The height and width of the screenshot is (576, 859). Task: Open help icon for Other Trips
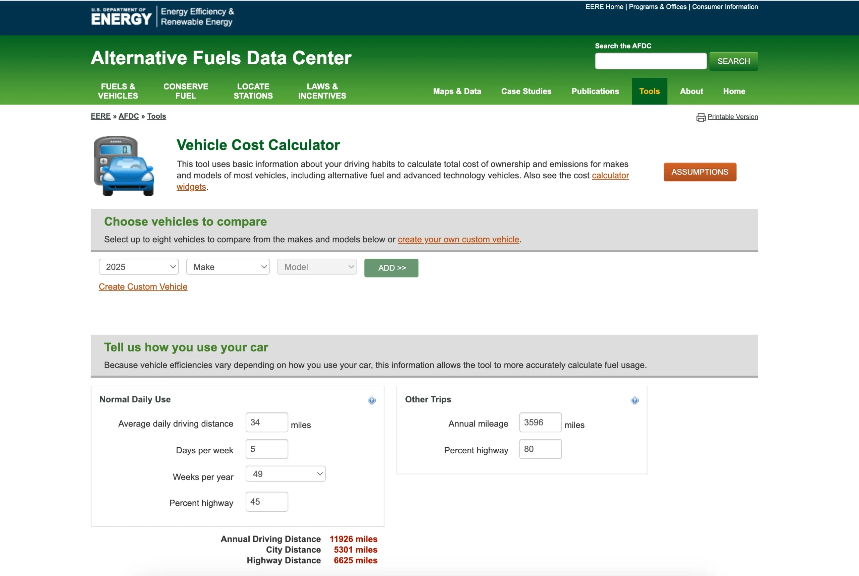(634, 400)
